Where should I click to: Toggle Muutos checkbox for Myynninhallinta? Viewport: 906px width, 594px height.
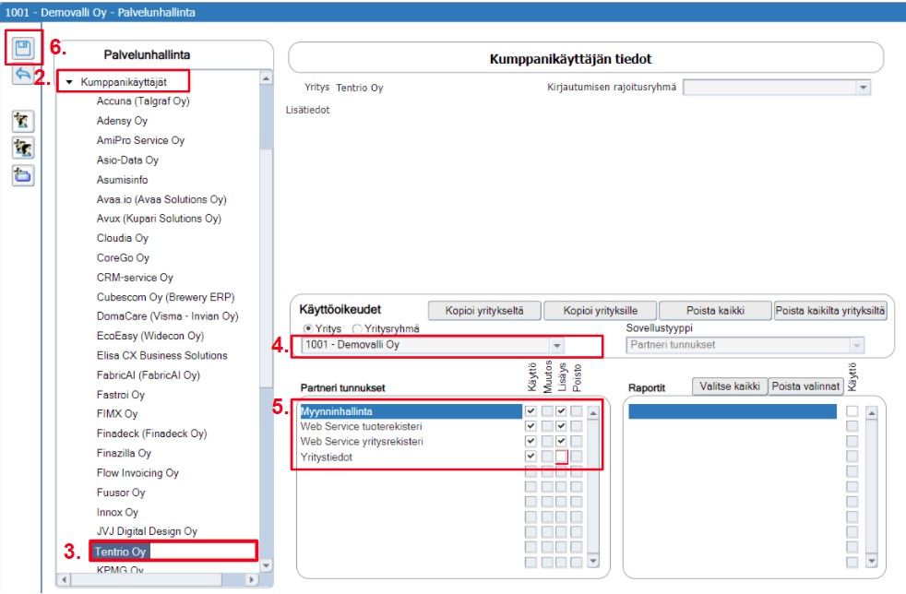coord(546,410)
